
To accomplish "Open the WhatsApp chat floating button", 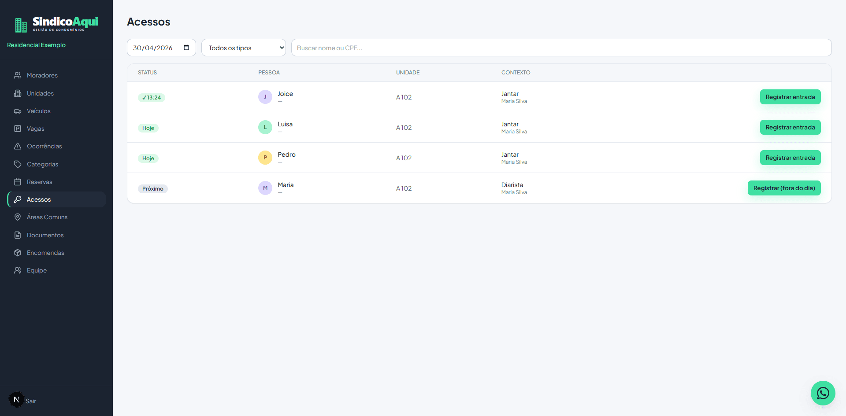I will 823,393.
